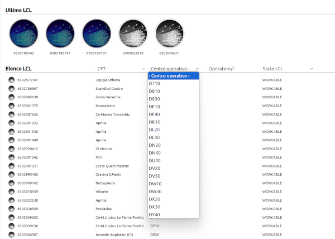Click the icon beside LCL 6303018959
Viewport: 335px width, 239px height.
point(11,192)
